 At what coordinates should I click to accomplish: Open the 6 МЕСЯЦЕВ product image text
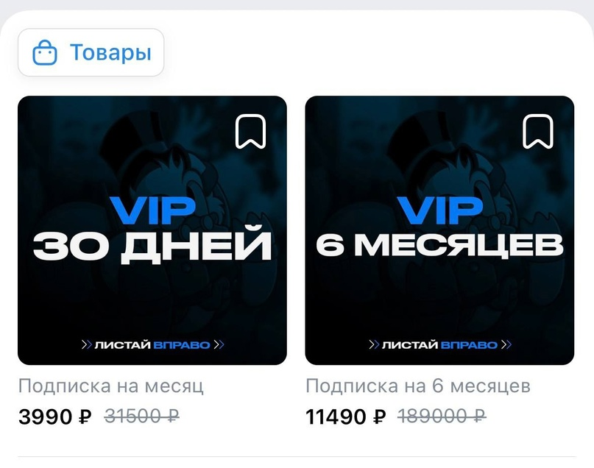click(439, 244)
